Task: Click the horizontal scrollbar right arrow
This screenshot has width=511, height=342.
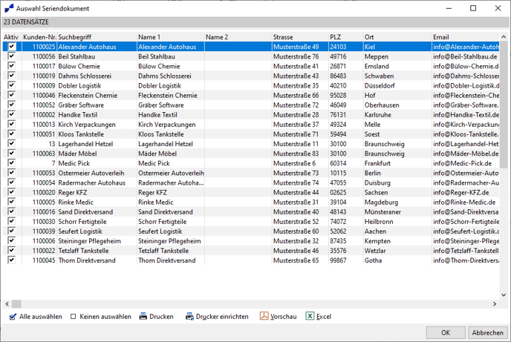Action: (x=495, y=304)
